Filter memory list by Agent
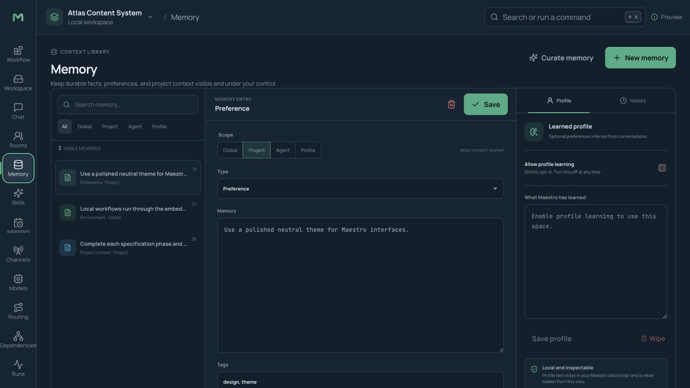The height and width of the screenshot is (388, 690). 135,127
